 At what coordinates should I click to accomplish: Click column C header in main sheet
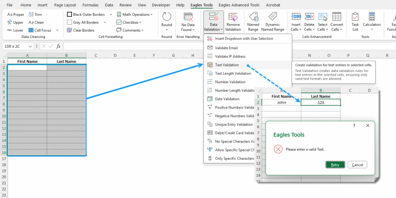pyautogui.click(x=96, y=55)
